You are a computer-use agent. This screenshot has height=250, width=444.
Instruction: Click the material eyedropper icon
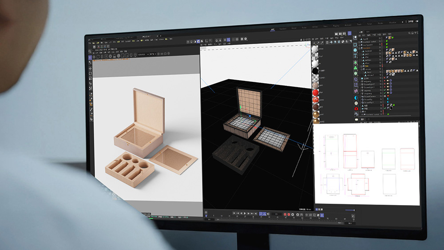[322, 43]
